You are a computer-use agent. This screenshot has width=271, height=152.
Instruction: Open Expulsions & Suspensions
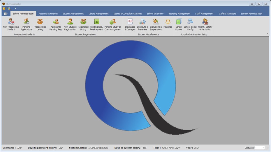coord(156,24)
